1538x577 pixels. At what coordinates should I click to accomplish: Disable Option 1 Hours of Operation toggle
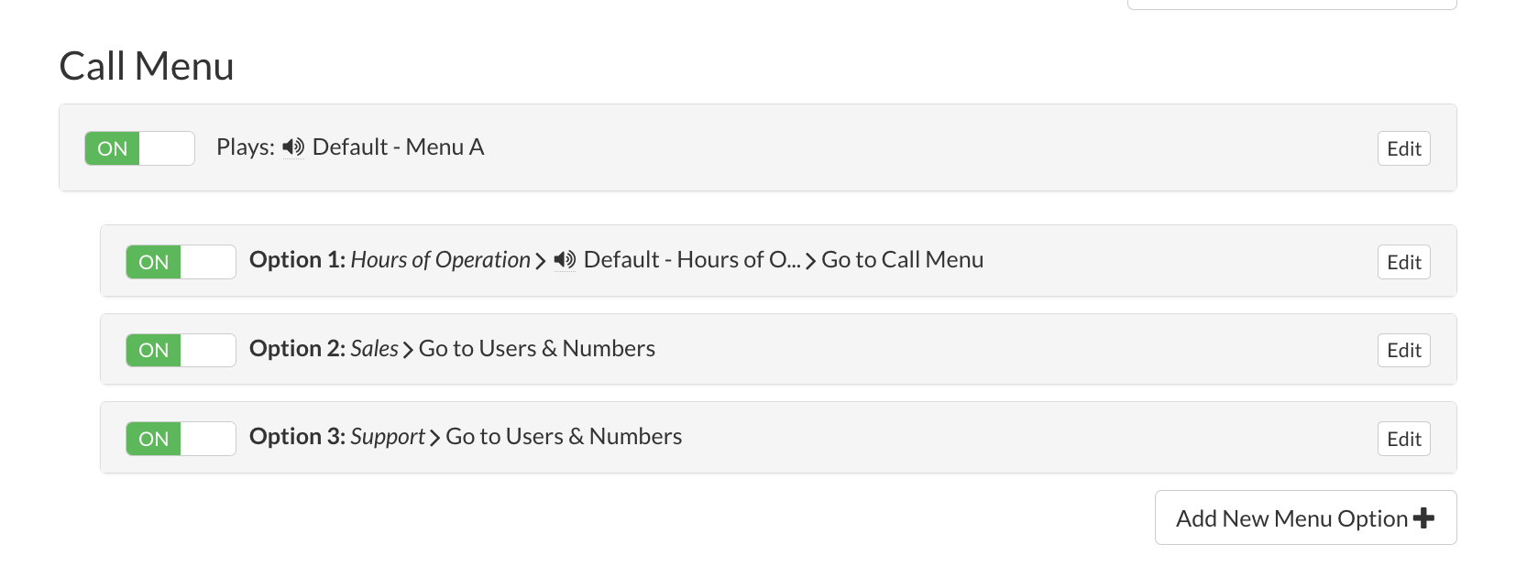(181, 262)
